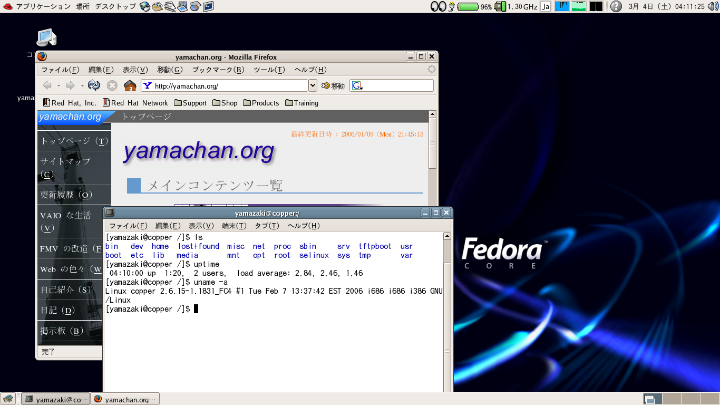The height and width of the screenshot is (405, 720).
Task: Switch to the second workspace
Action: (671, 399)
